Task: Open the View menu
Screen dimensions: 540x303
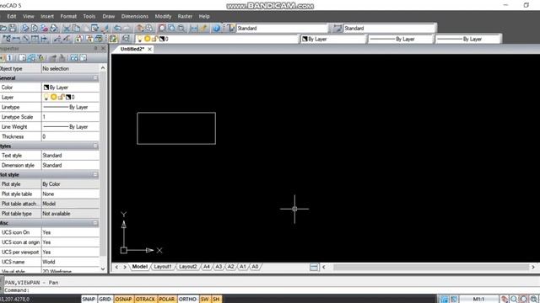Action: tap(28, 16)
